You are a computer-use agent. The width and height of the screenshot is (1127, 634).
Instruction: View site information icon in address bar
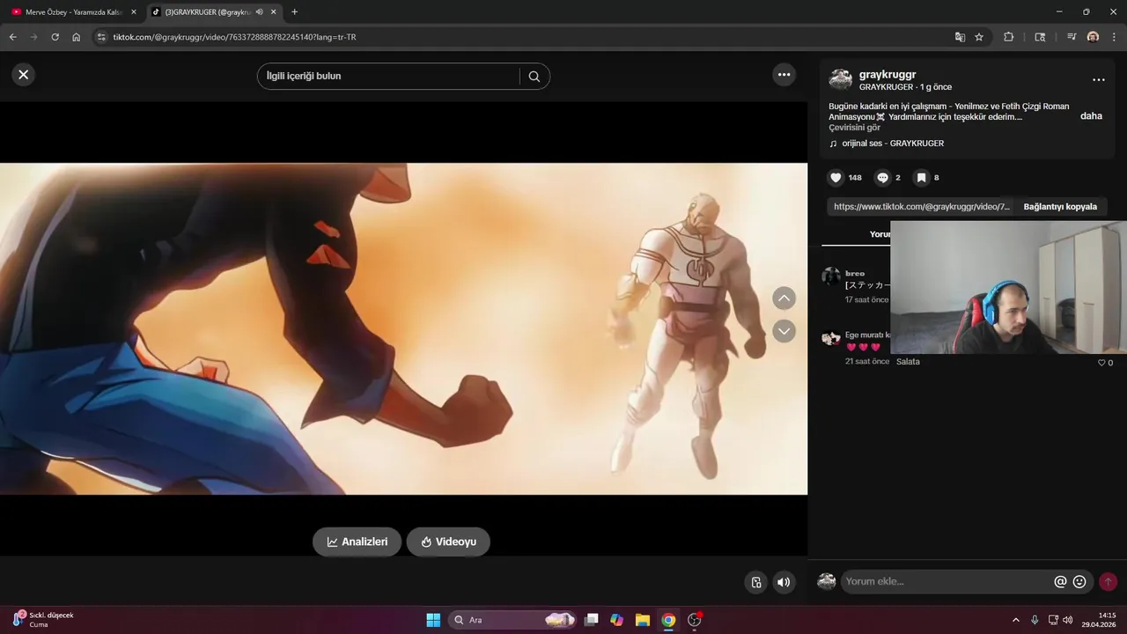[101, 37]
